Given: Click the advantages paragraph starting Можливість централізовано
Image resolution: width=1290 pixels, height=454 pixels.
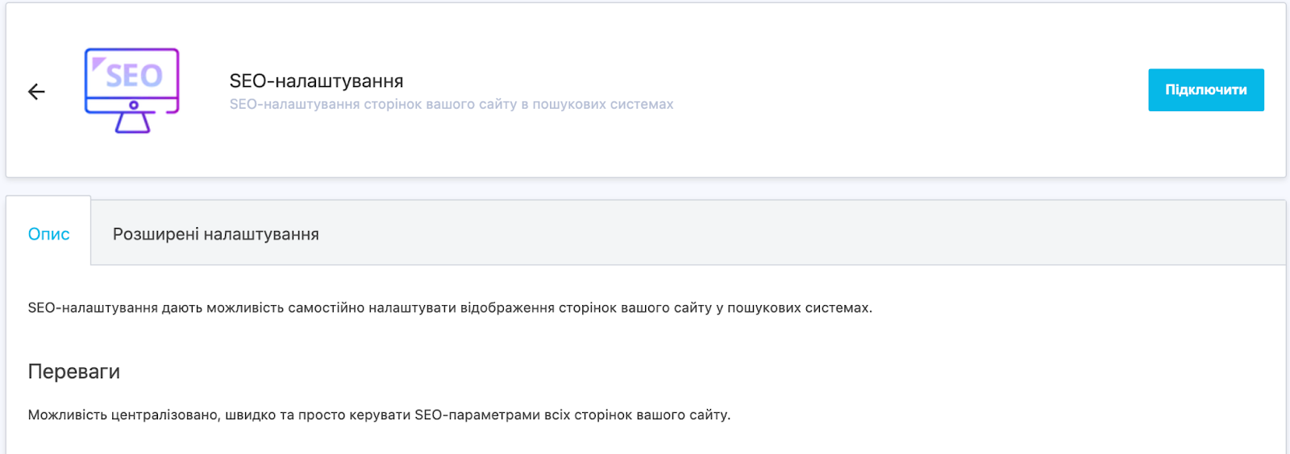Looking at the screenshot, I should [379, 415].
